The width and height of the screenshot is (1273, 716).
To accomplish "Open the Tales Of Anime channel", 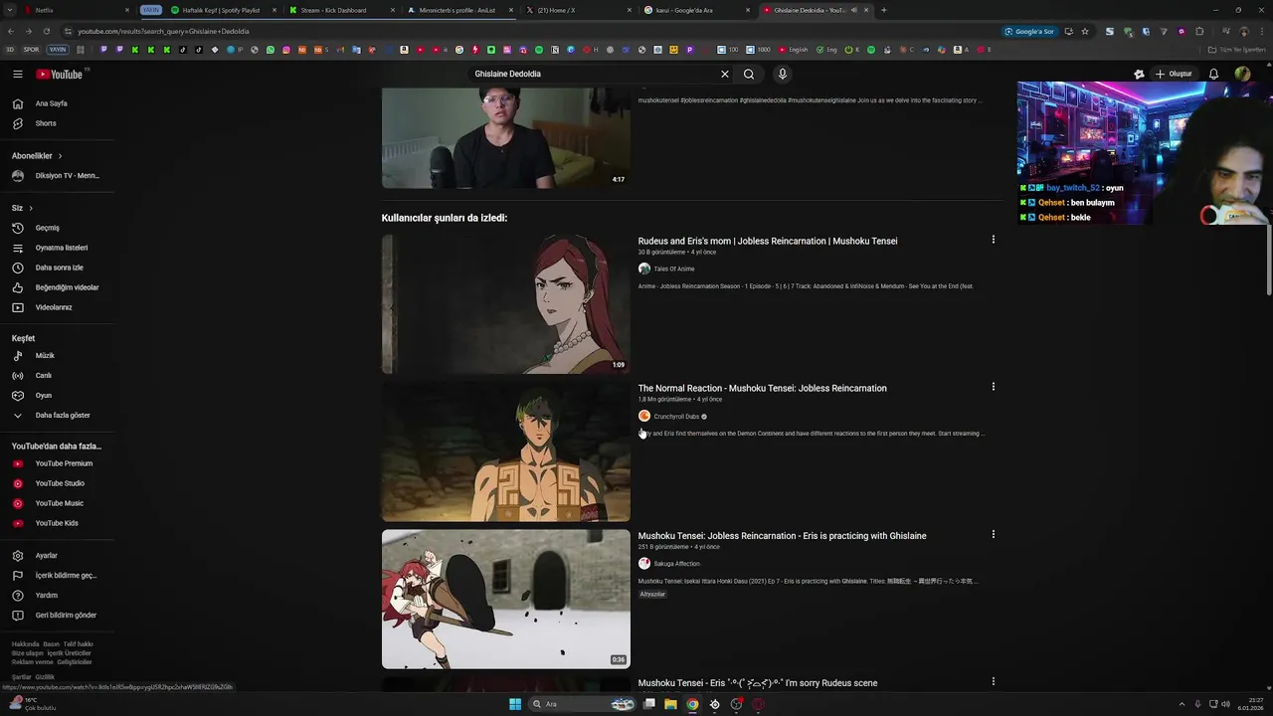I will click(x=667, y=268).
